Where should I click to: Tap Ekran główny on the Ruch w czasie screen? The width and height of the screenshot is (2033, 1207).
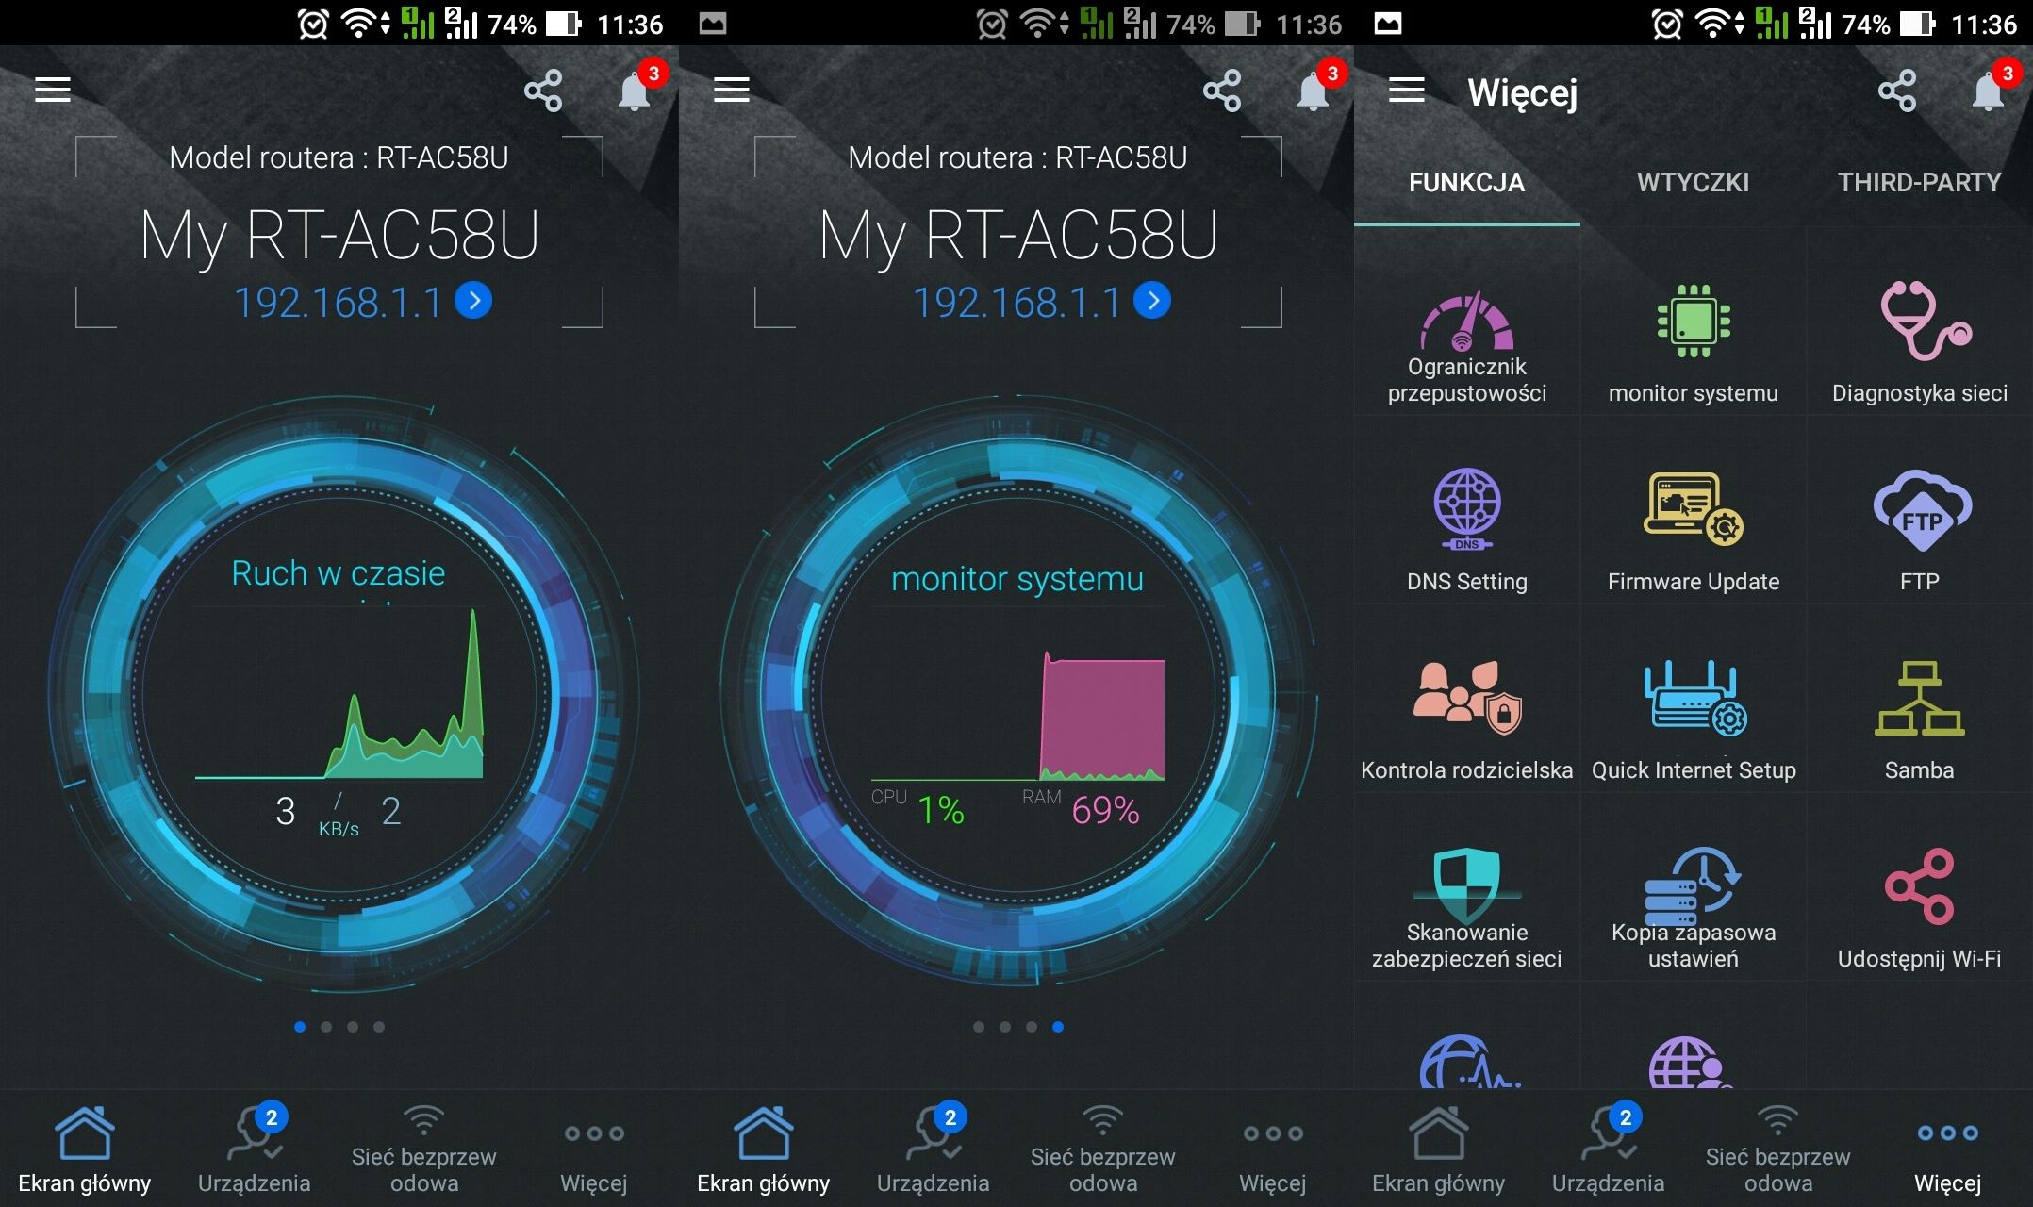(85, 1150)
